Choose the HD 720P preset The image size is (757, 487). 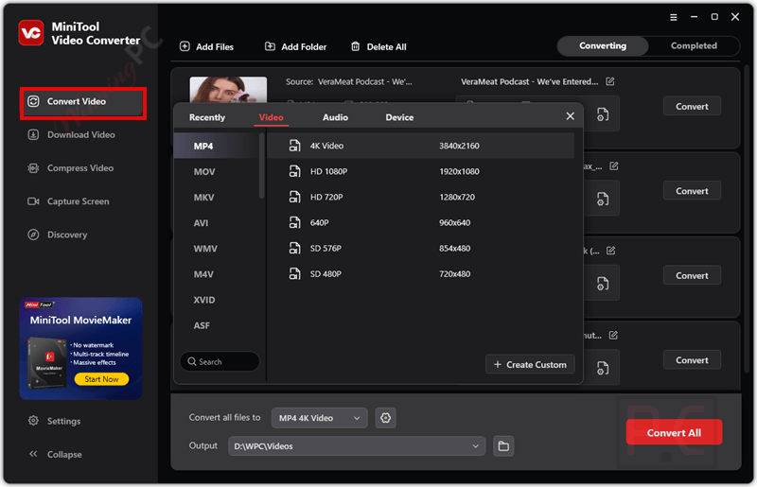click(420, 197)
